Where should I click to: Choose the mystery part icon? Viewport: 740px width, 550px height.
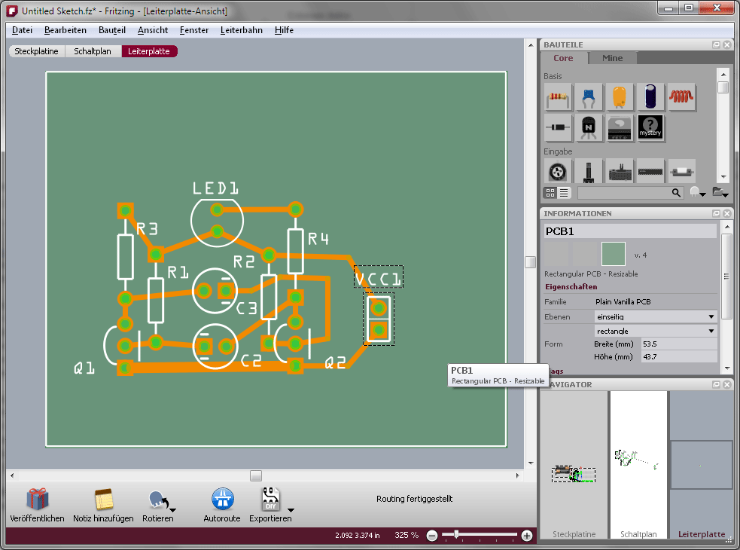[x=650, y=129]
